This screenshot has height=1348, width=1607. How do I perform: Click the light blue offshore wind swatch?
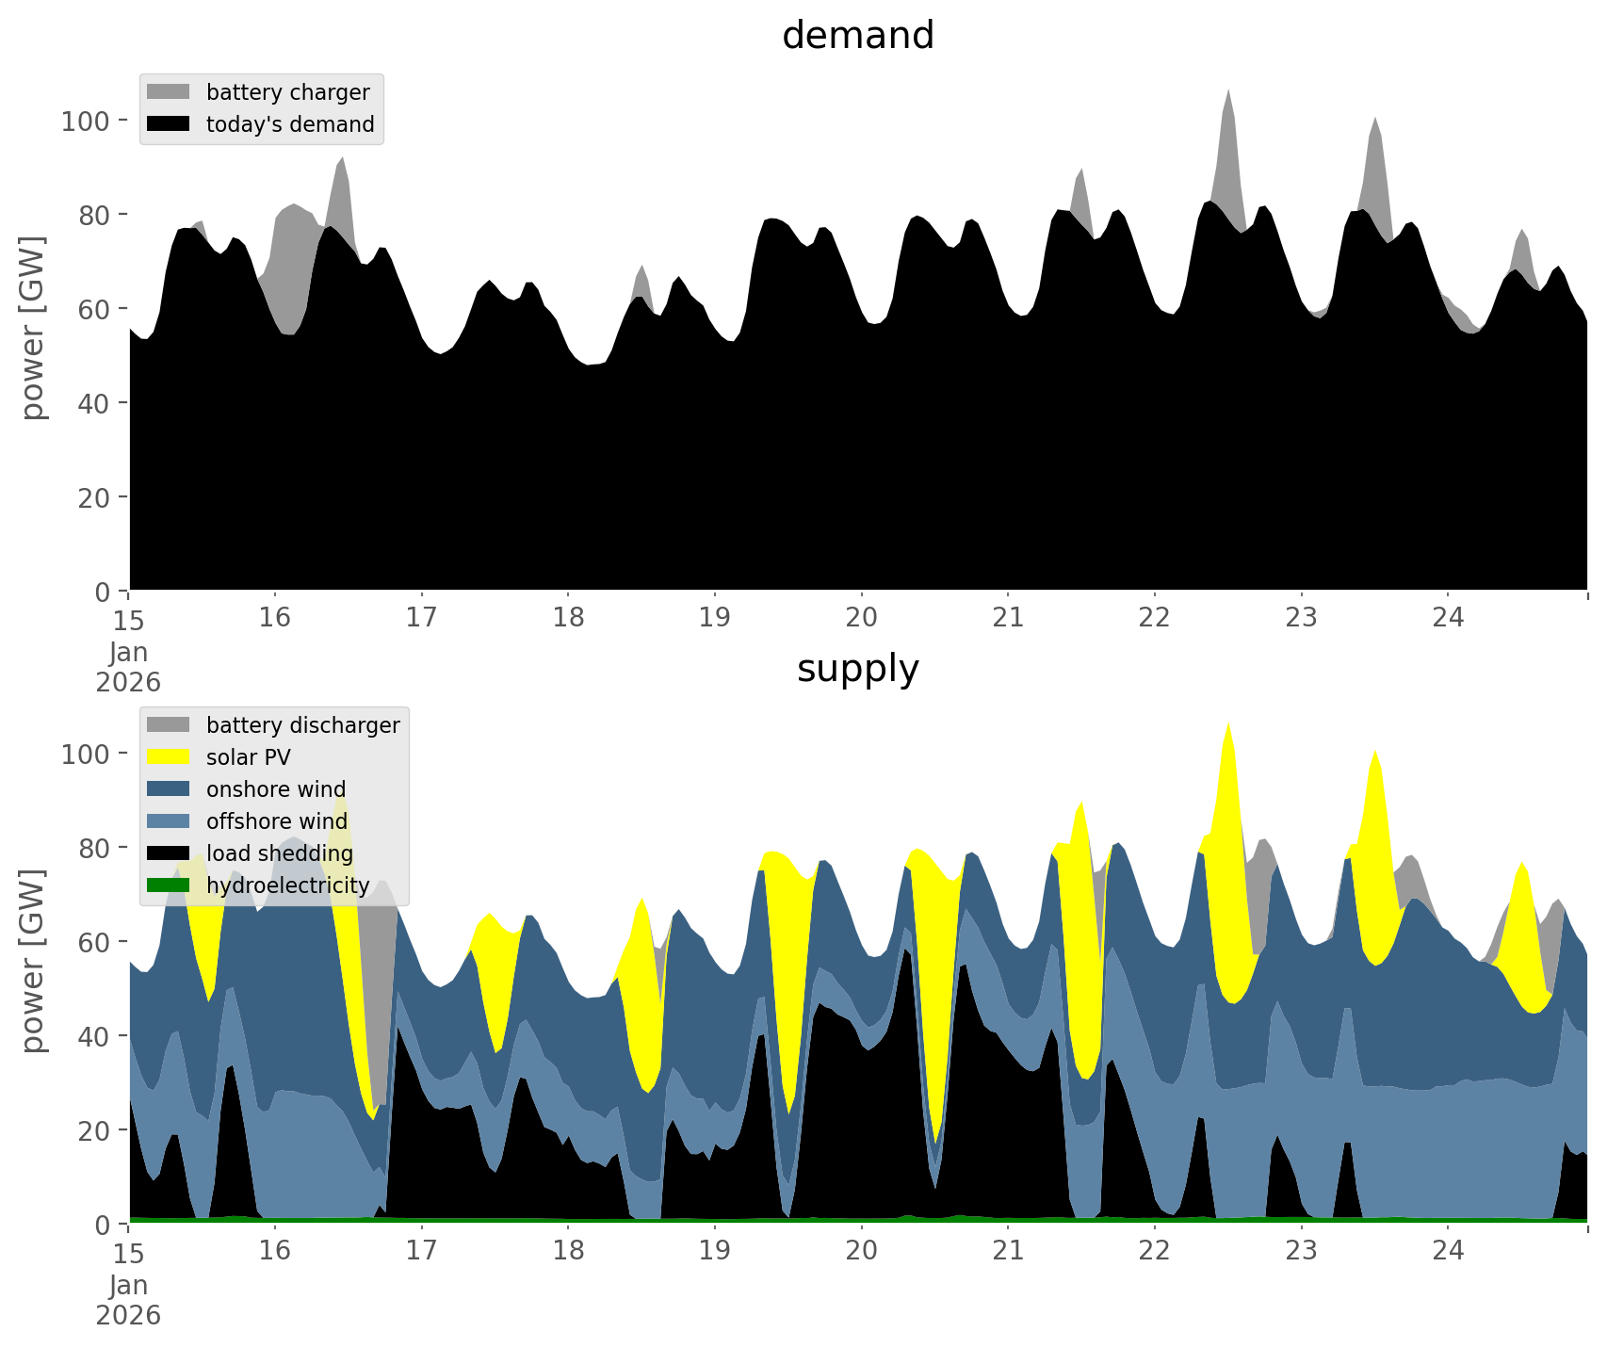pyautogui.click(x=168, y=821)
